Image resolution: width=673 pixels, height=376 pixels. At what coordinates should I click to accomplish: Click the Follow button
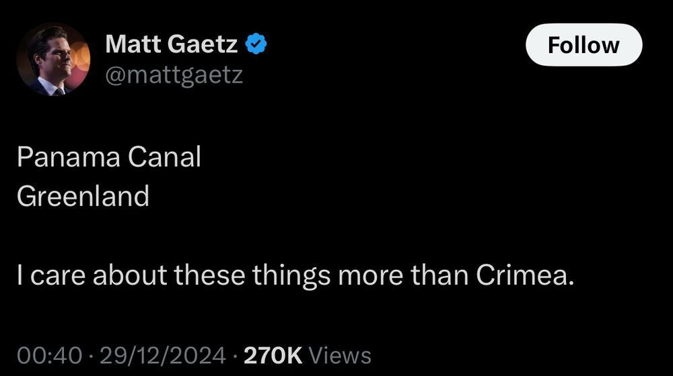point(583,45)
